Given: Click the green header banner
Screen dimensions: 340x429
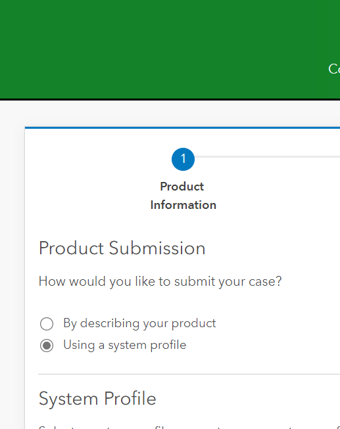Looking at the screenshot, I should (x=170, y=49).
